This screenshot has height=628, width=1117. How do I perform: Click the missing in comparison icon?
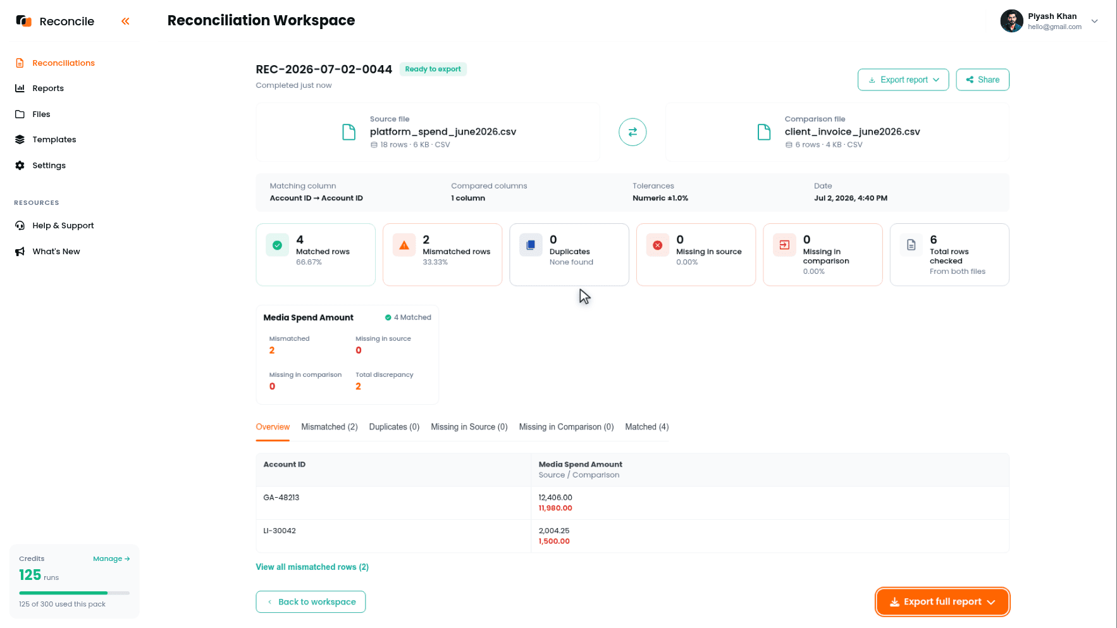tap(784, 245)
